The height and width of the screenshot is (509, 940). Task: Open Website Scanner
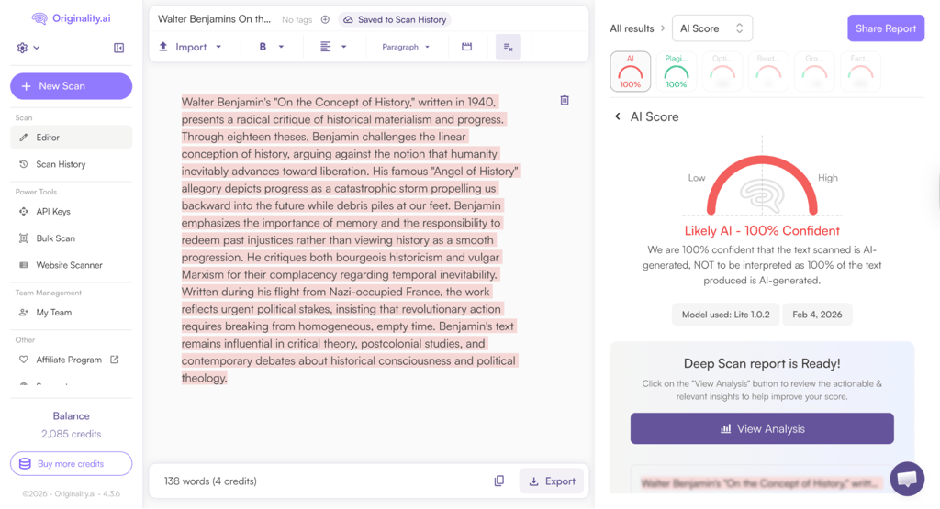[x=72, y=265]
